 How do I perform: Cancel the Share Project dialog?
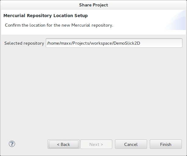(131, 144)
